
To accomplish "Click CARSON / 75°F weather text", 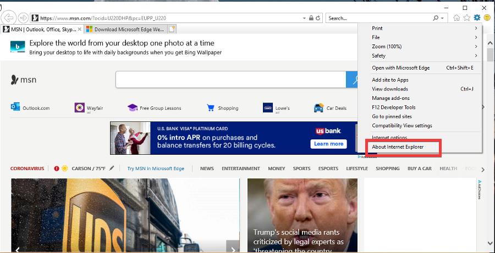I will [x=89, y=168].
